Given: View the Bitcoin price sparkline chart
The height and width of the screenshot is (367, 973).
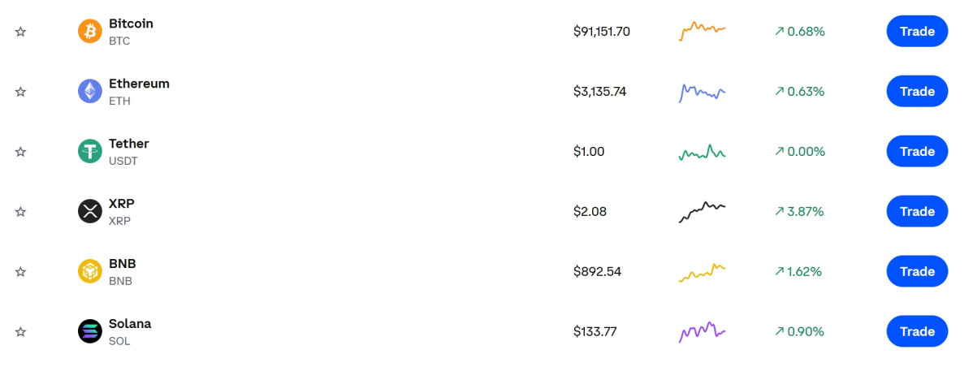Looking at the screenshot, I should click(x=702, y=31).
